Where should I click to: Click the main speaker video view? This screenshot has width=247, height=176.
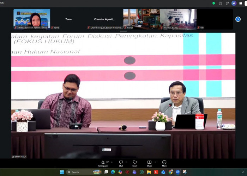[123, 95]
